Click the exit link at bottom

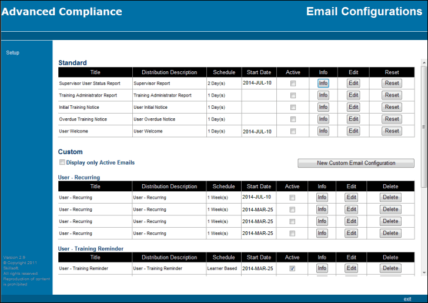[x=407, y=299]
